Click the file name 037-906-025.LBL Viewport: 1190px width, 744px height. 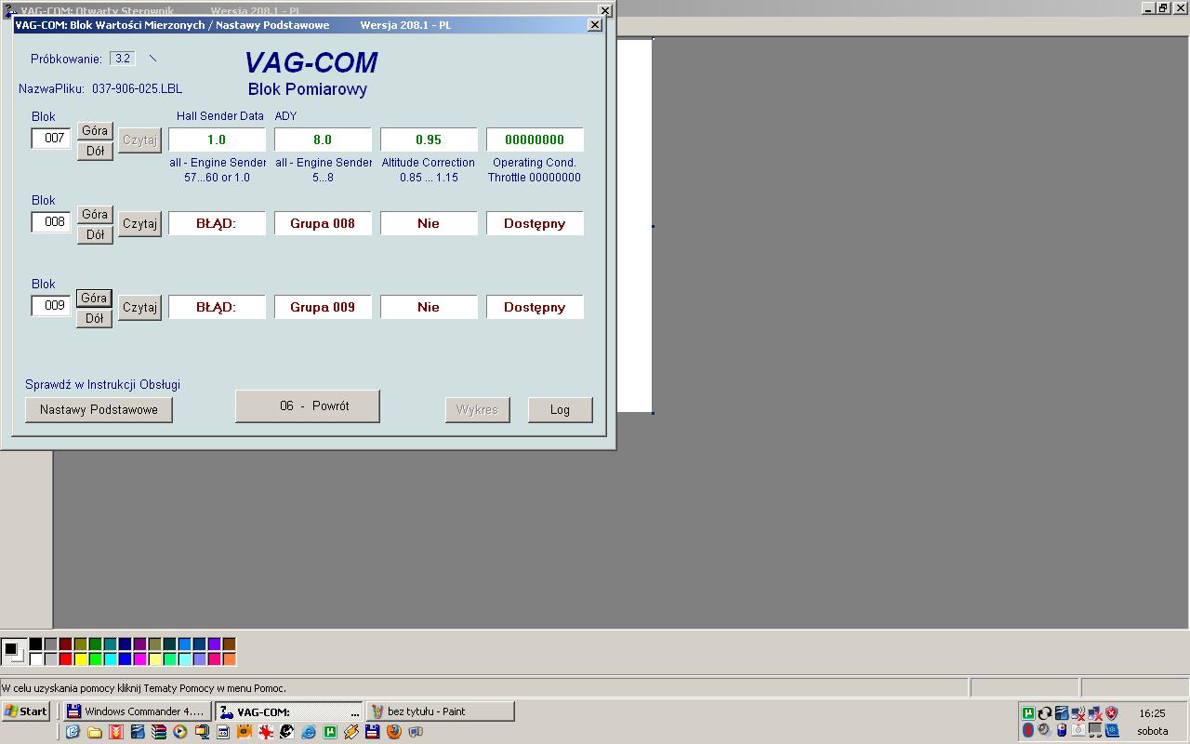pyautogui.click(x=138, y=89)
